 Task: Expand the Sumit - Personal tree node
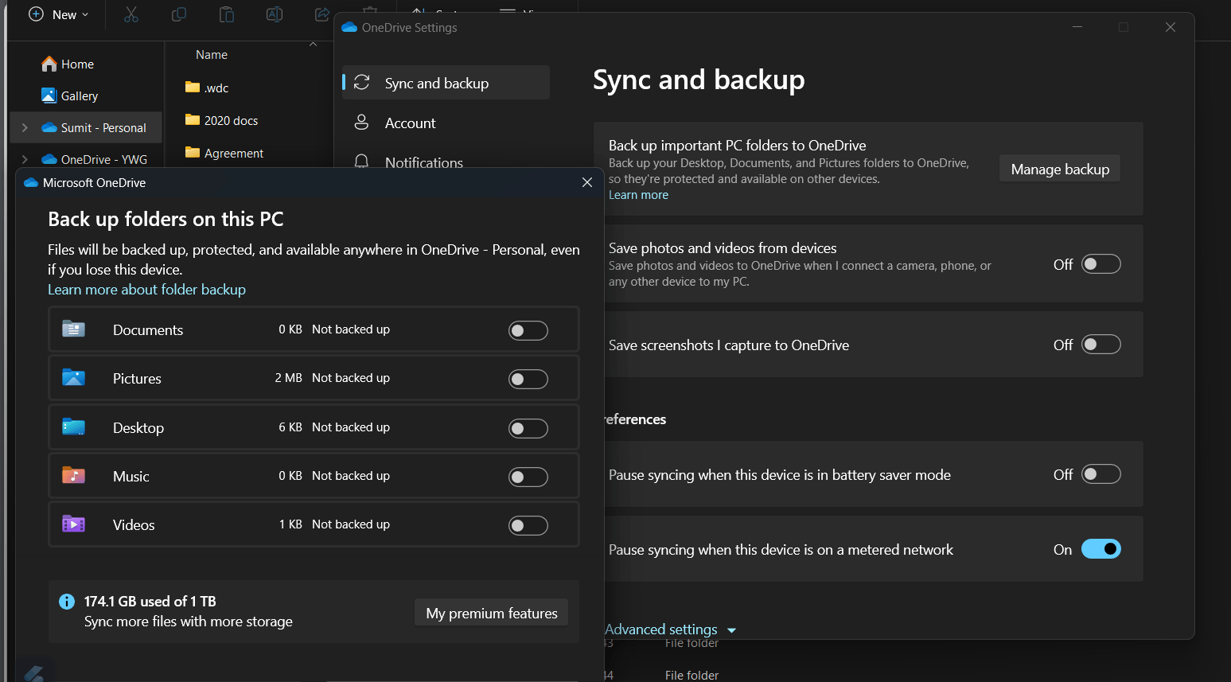point(25,127)
